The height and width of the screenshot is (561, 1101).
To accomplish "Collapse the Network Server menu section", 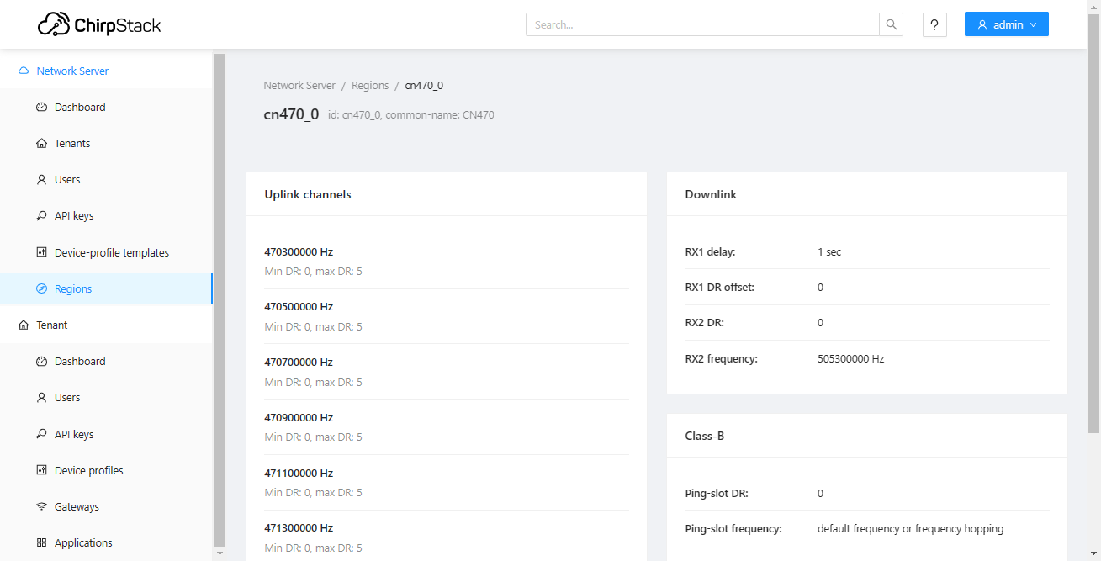I will coord(72,71).
